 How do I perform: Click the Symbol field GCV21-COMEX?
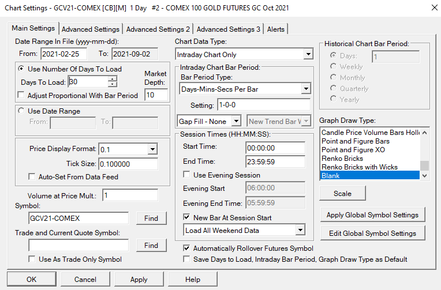[79, 218]
